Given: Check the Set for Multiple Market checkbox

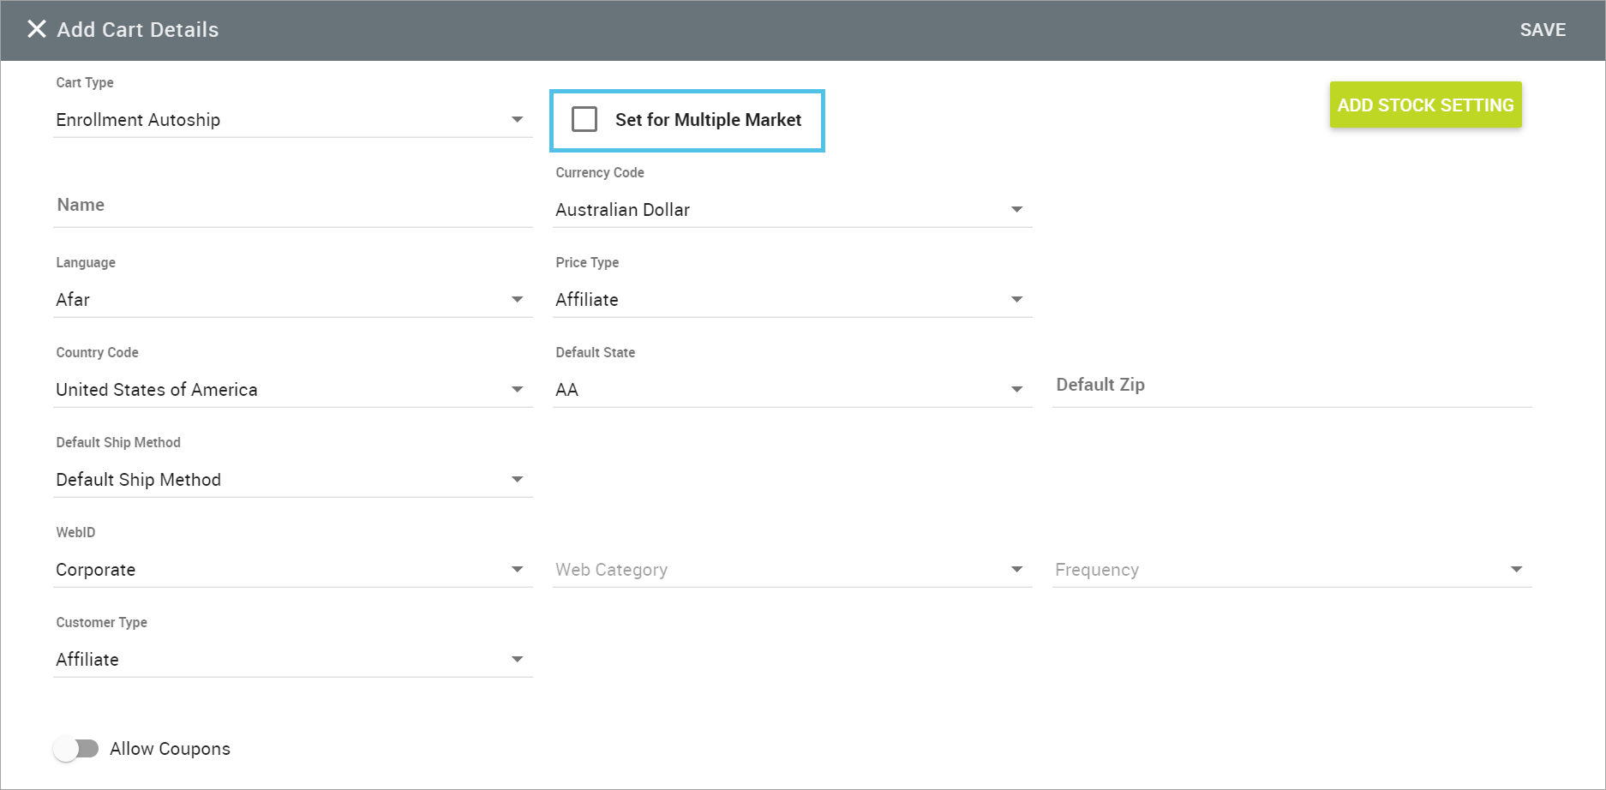Looking at the screenshot, I should pyautogui.click(x=584, y=119).
